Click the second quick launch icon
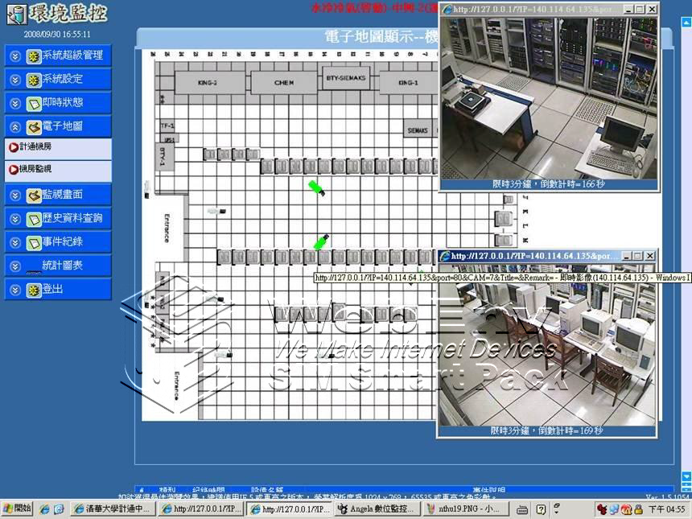The height and width of the screenshot is (519, 692). tap(59, 509)
